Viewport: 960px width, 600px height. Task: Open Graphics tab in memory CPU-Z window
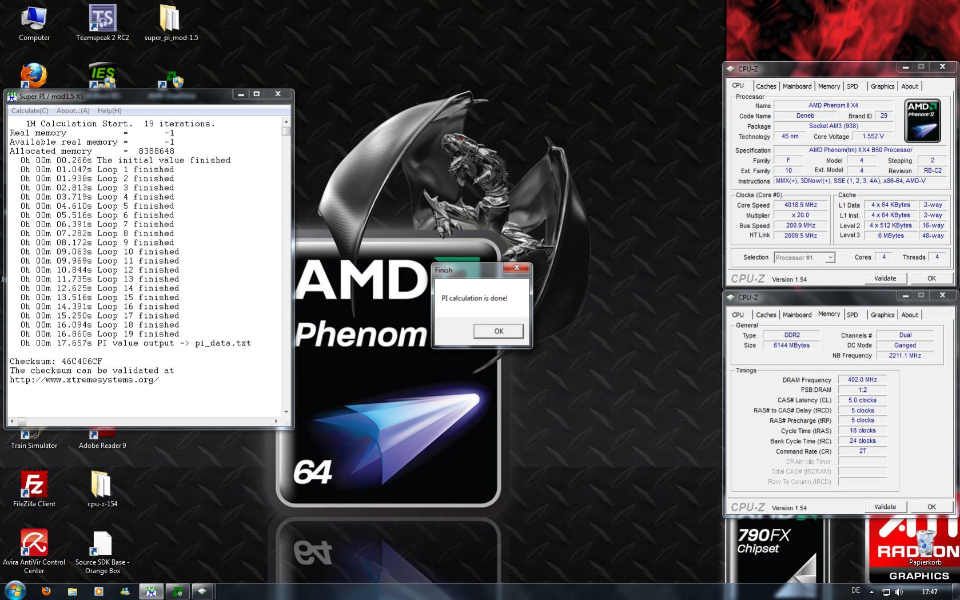(882, 315)
